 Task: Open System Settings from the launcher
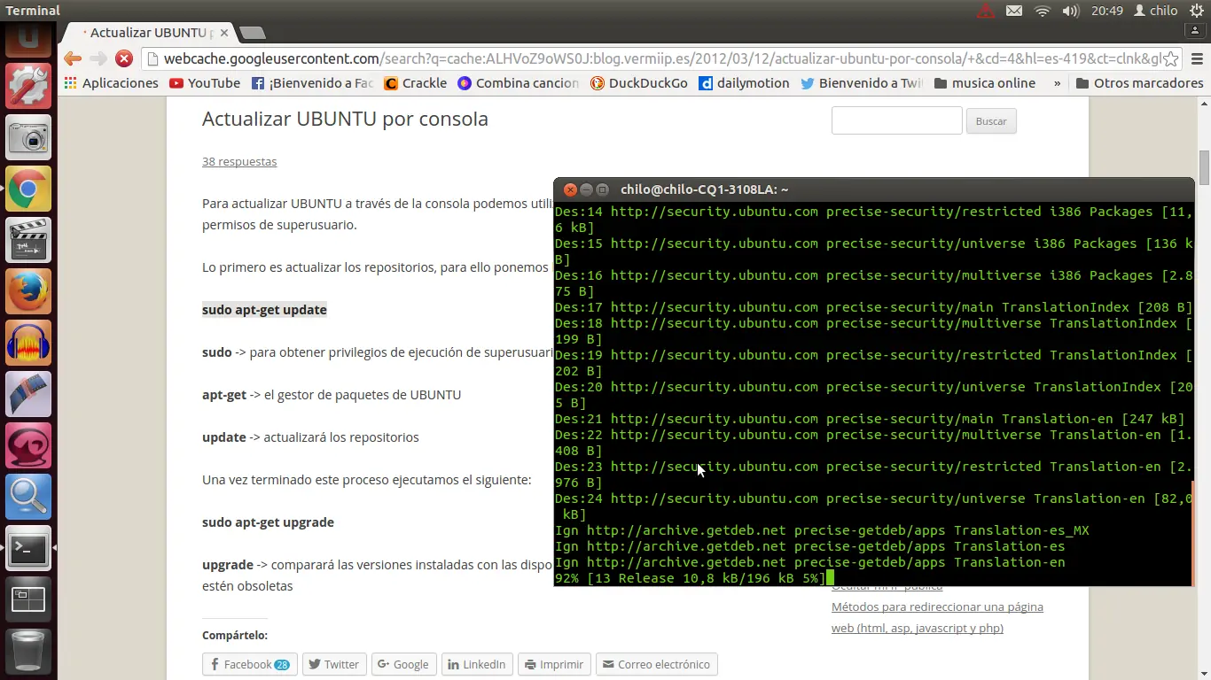coord(28,87)
